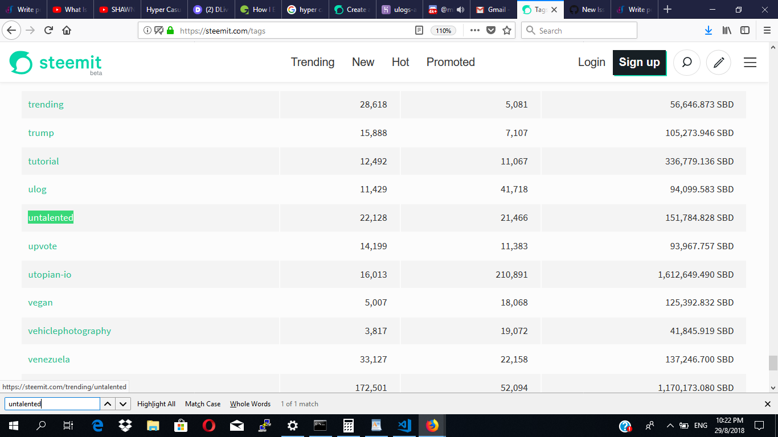Image resolution: width=778 pixels, height=437 pixels.
Task: Switch to the DLive tab
Action: 211,10
